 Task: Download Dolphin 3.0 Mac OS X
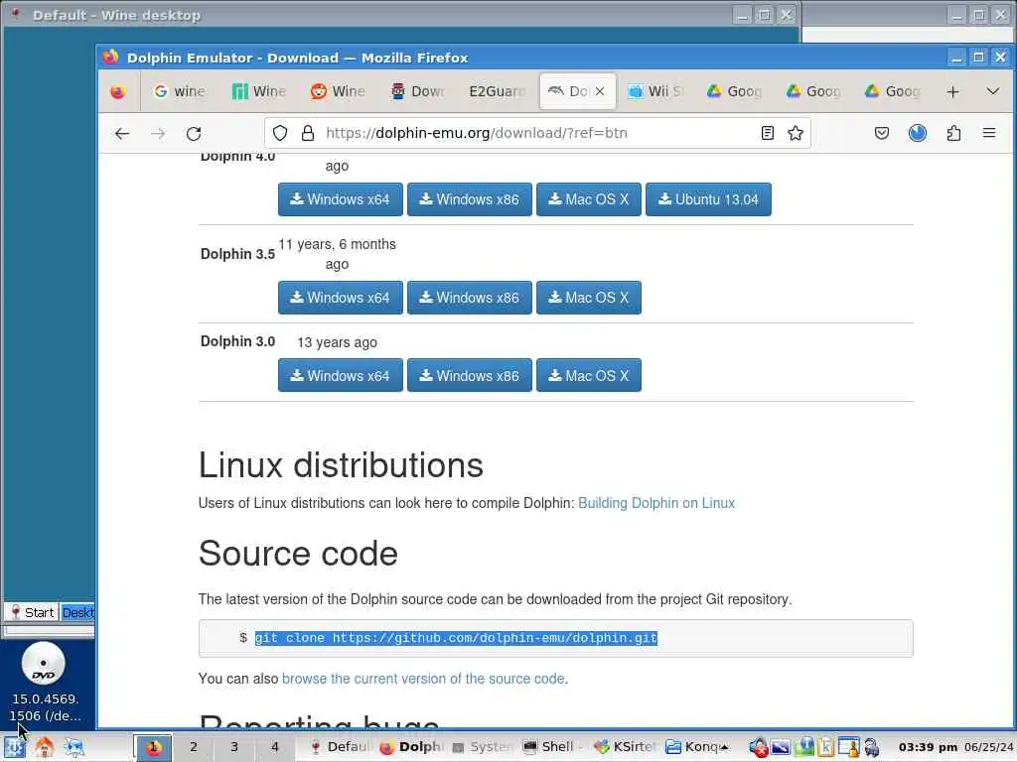[589, 375]
